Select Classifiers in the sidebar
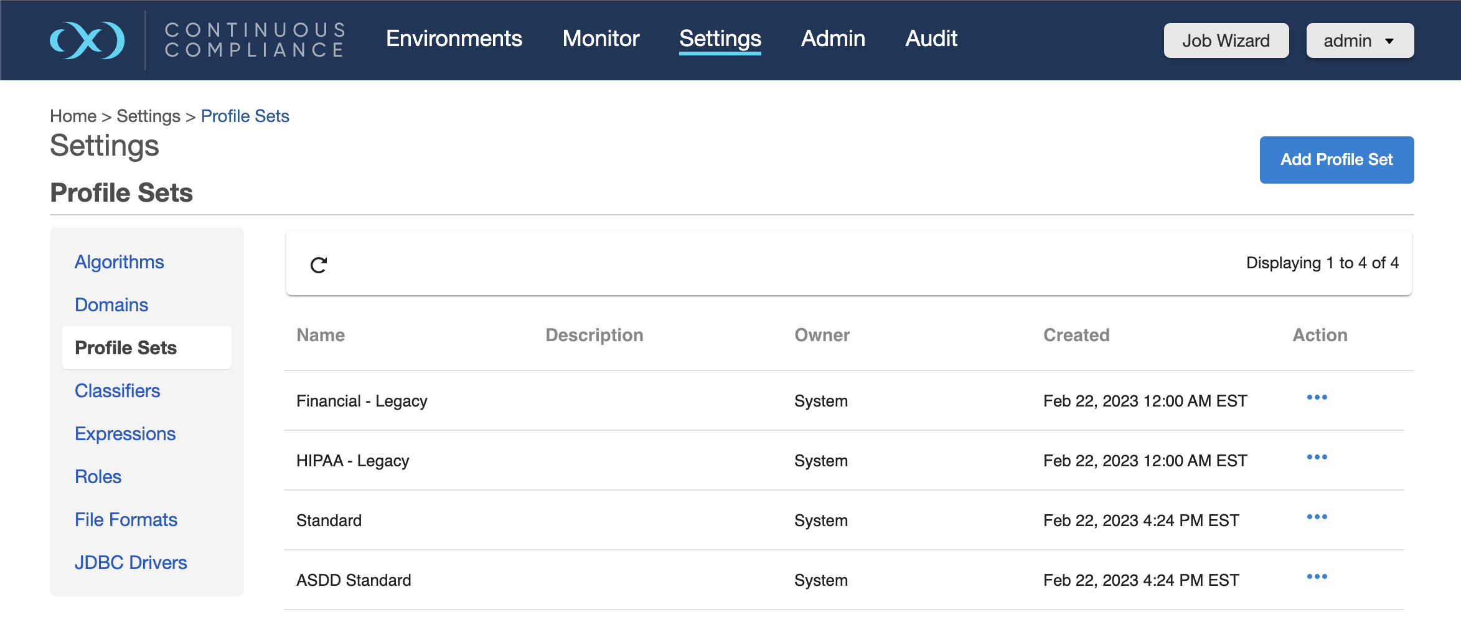Screen dimensions: 1461x630 pos(117,391)
